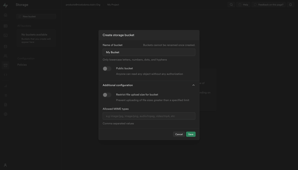The height and width of the screenshot is (170, 298).
Task: Open the Policies menu item
Action: pyautogui.click(x=22, y=64)
